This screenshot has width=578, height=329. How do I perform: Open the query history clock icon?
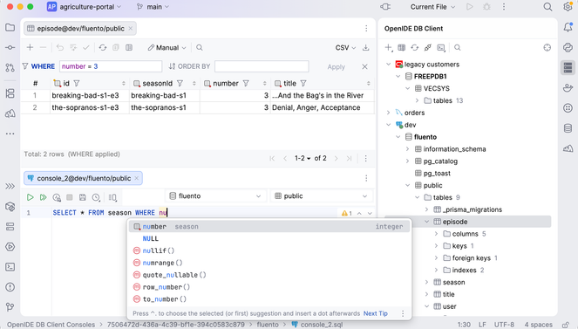(96, 197)
